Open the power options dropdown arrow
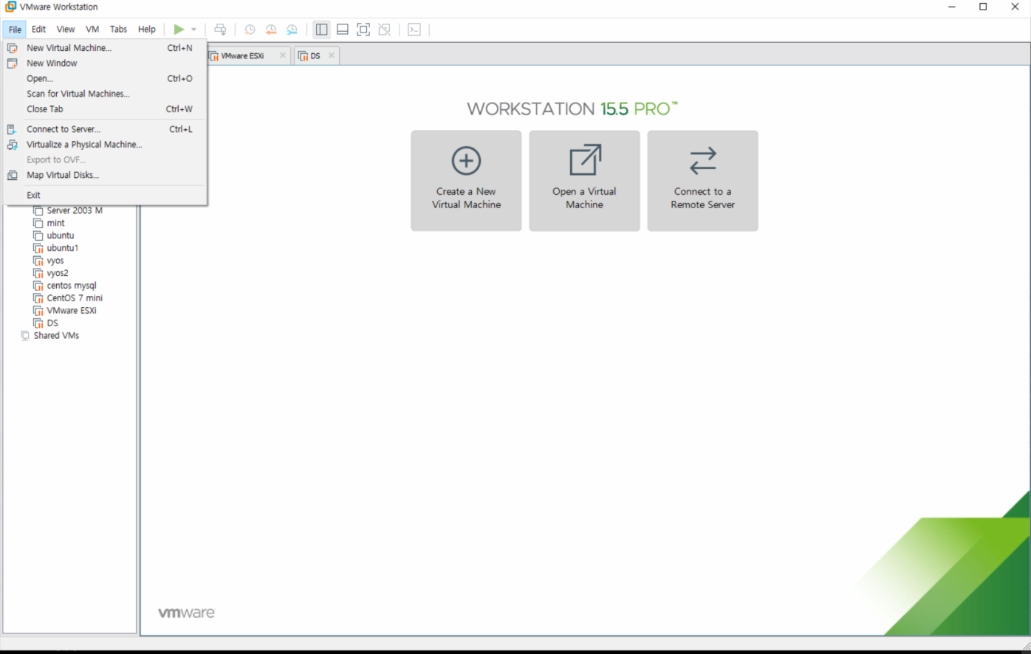Image resolution: width=1031 pixels, height=654 pixels. [x=193, y=30]
